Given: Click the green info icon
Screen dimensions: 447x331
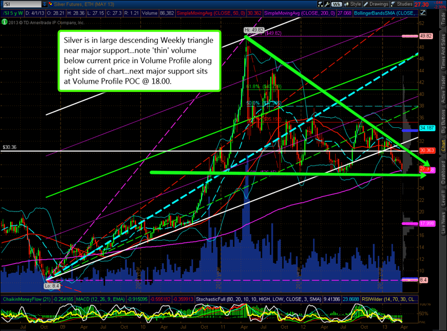Looking at the screenshot, I should coord(4,22).
